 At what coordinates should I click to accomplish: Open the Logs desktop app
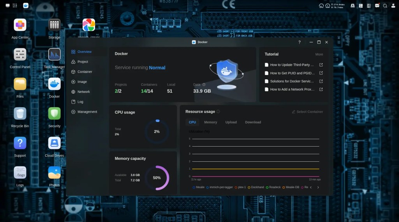point(20,173)
